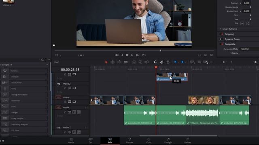This screenshot has height=145, width=259.
Task: Select the De-Hummer audio effect
Action: coord(24,83)
